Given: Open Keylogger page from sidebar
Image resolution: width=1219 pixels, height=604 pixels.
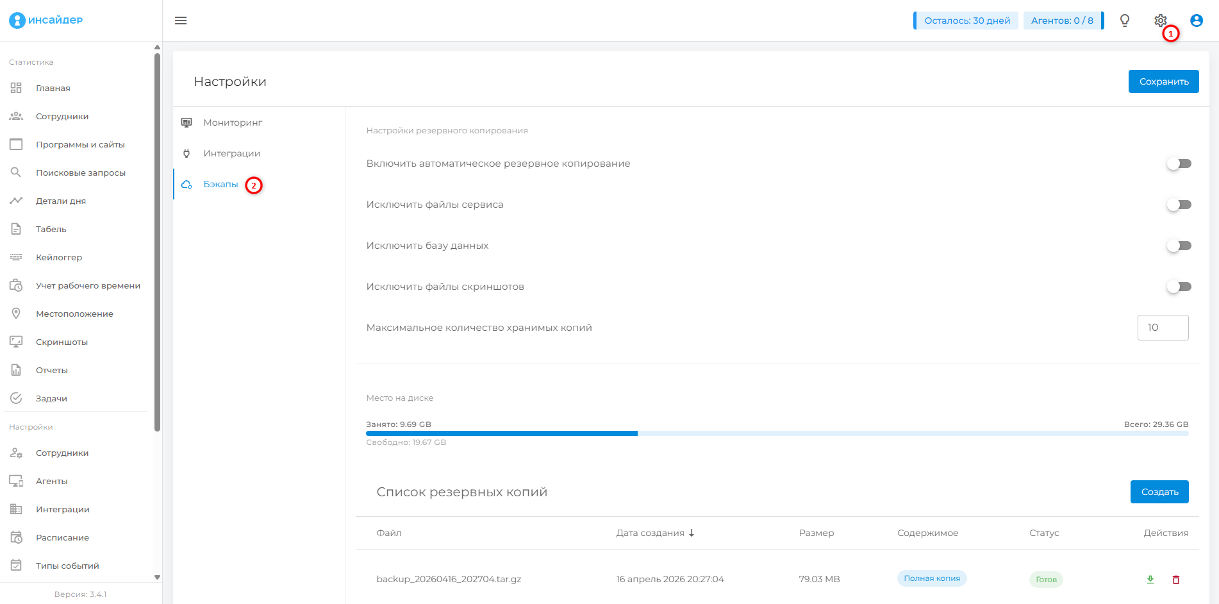Looking at the screenshot, I should point(59,257).
